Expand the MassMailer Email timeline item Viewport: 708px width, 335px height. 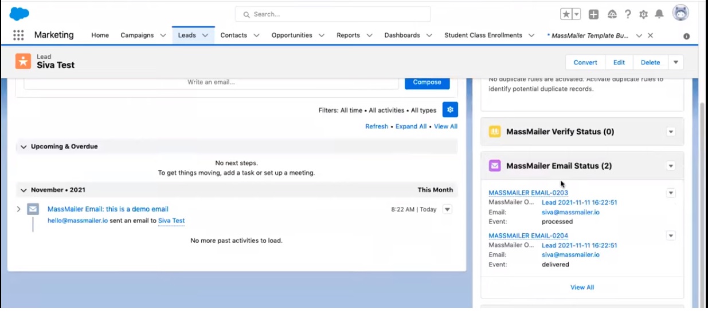18,209
